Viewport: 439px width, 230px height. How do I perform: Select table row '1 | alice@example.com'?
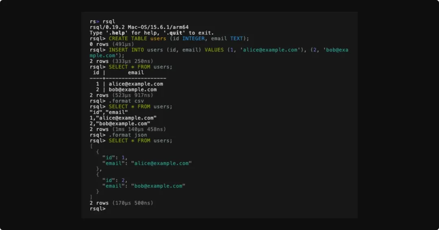[129, 84]
